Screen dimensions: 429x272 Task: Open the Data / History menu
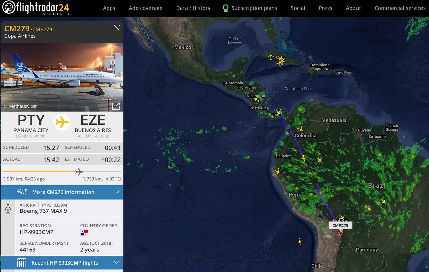pos(193,8)
